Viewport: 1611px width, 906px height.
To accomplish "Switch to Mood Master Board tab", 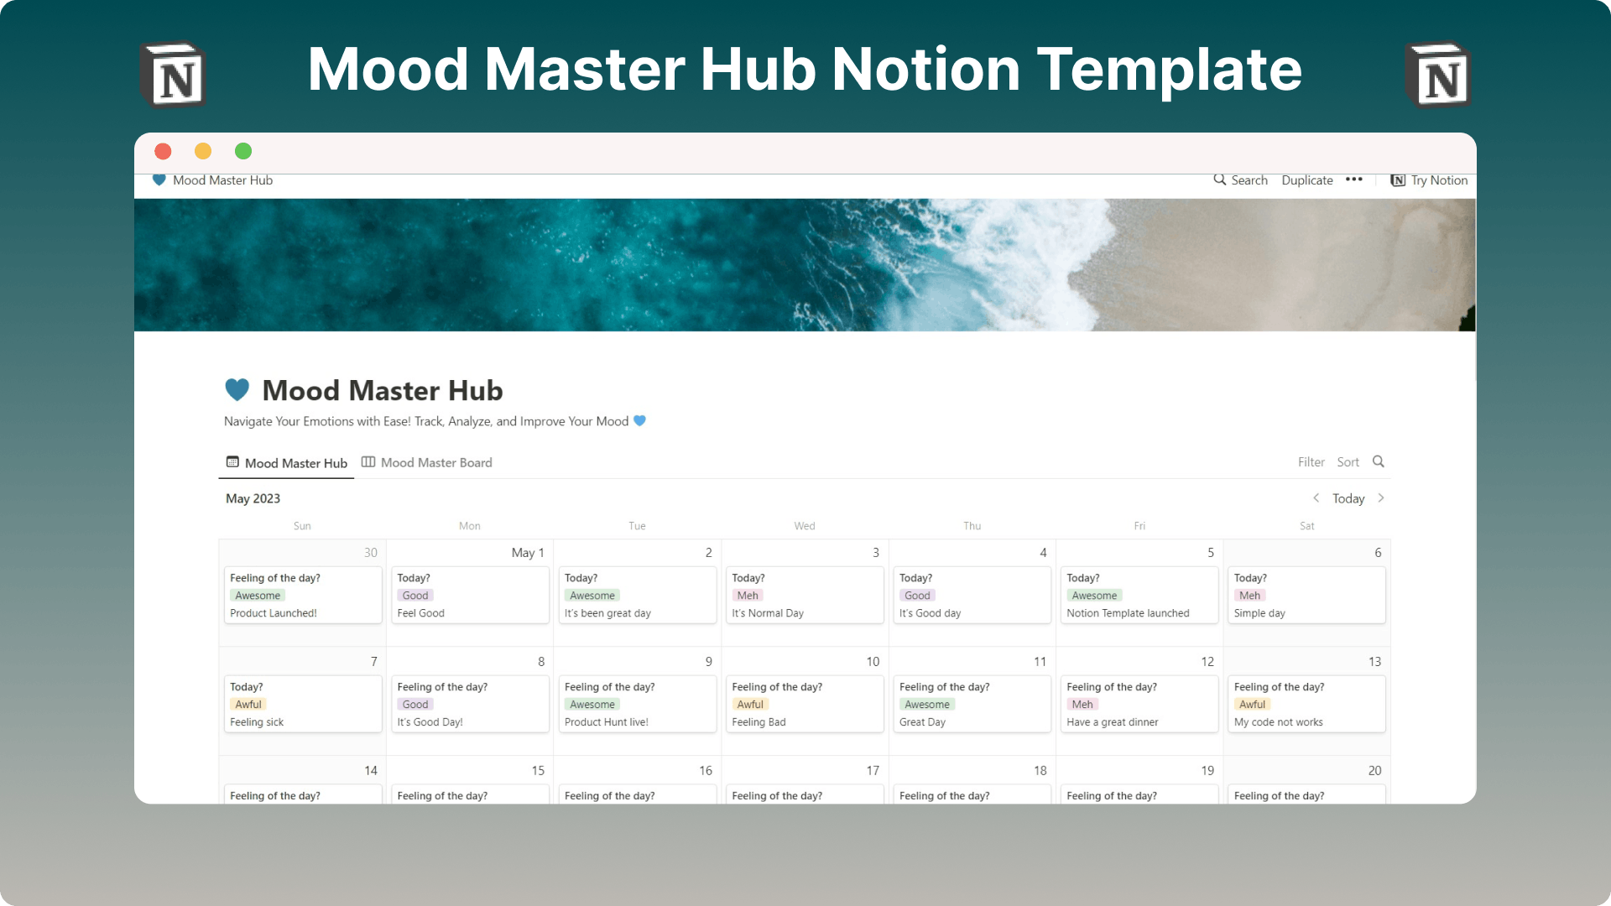I will pyautogui.click(x=426, y=463).
